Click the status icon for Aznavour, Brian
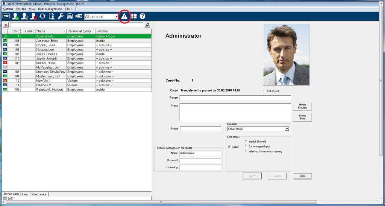The image size is (385, 206). (5, 41)
